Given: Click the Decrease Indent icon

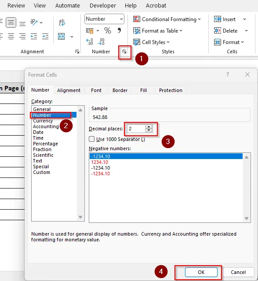Looking at the screenshot, I should coord(33,37).
